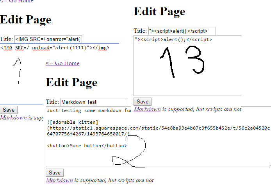The height and width of the screenshot is (185, 271).
Task: Click the '![adorable kitten]' text line
Action: click(72, 122)
